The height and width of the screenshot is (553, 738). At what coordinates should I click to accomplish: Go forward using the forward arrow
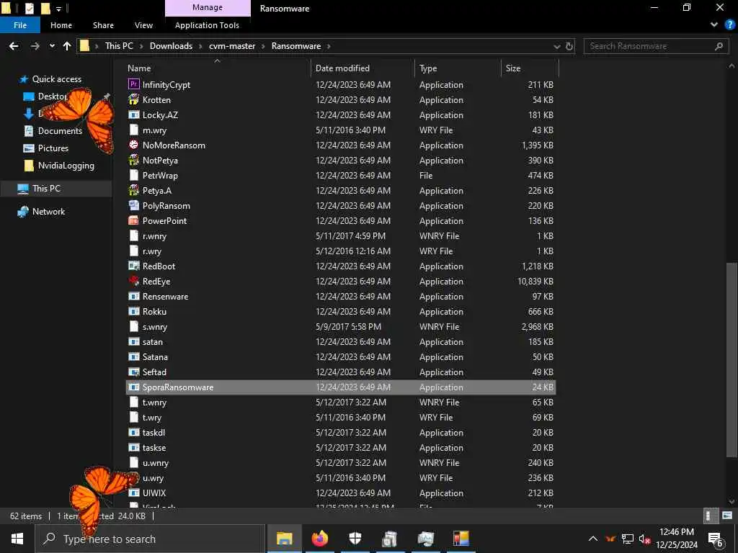(35, 46)
